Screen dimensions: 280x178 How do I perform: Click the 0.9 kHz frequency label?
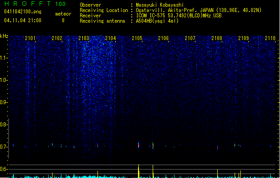[4, 102]
